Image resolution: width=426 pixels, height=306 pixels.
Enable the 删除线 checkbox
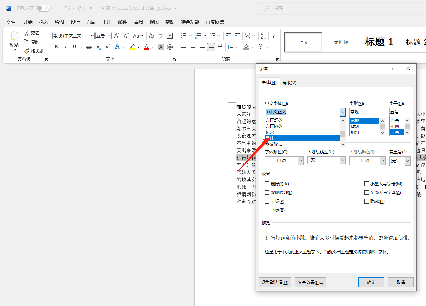click(x=267, y=184)
